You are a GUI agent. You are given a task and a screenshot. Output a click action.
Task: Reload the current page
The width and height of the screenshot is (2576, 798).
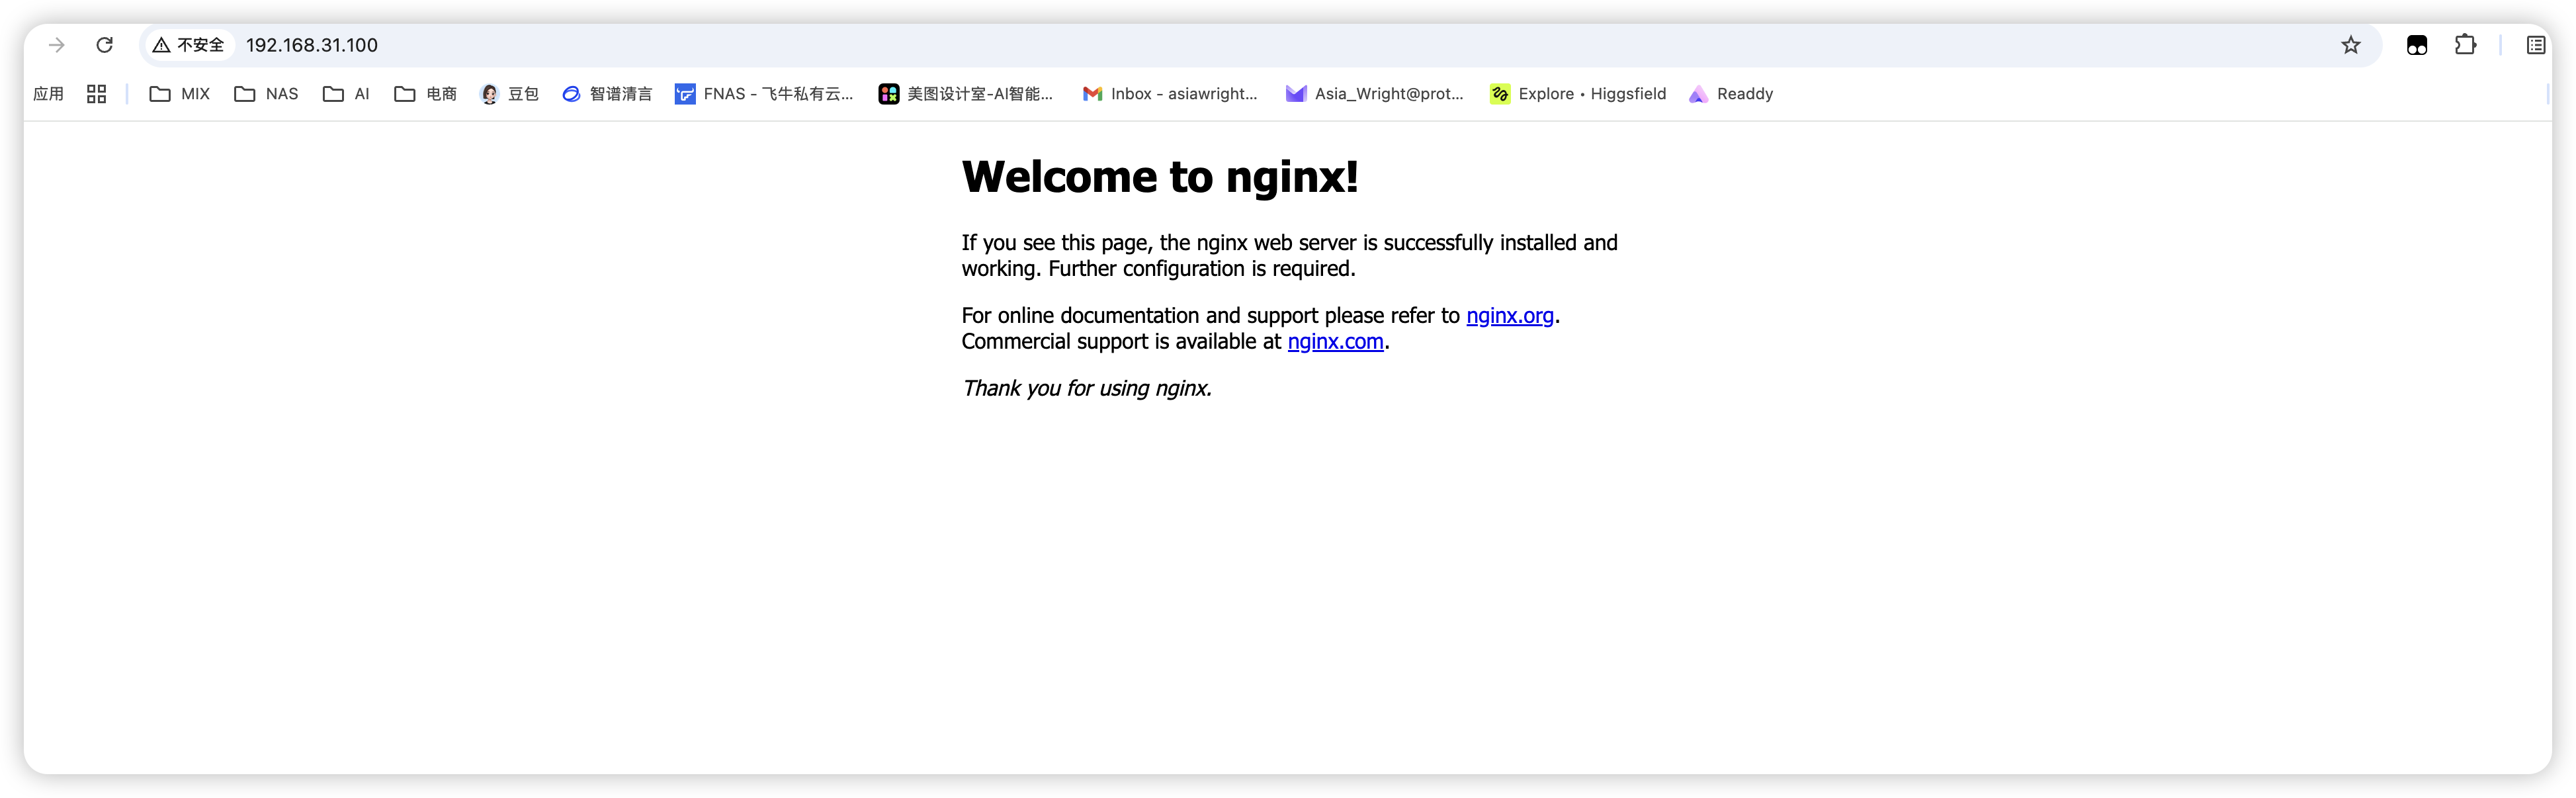click(104, 45)
